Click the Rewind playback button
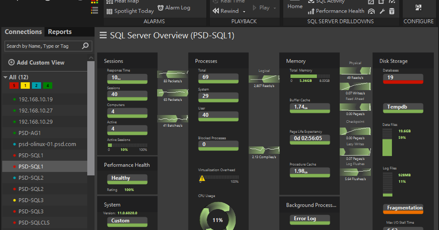The height and width of the screenshot is (230, 439). pyautogui.click(x=226, y=11)
